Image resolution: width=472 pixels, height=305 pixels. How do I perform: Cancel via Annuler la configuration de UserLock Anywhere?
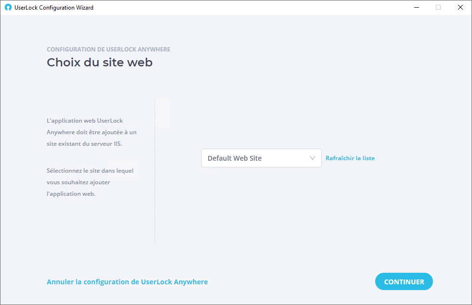point(127,282)
